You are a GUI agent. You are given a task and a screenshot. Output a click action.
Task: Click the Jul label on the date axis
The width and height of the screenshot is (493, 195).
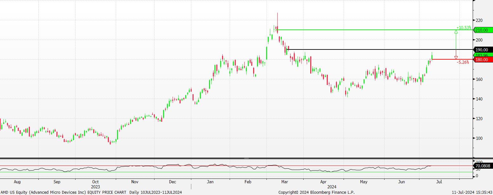tap(439, 182)
